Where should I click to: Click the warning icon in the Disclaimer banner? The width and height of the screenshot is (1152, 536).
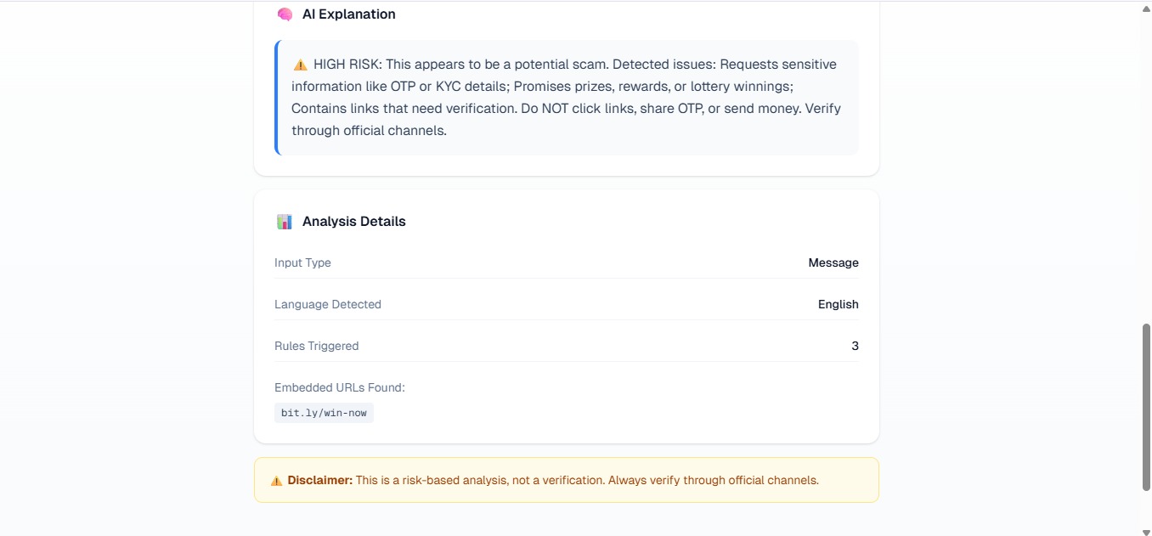point(276,481)
